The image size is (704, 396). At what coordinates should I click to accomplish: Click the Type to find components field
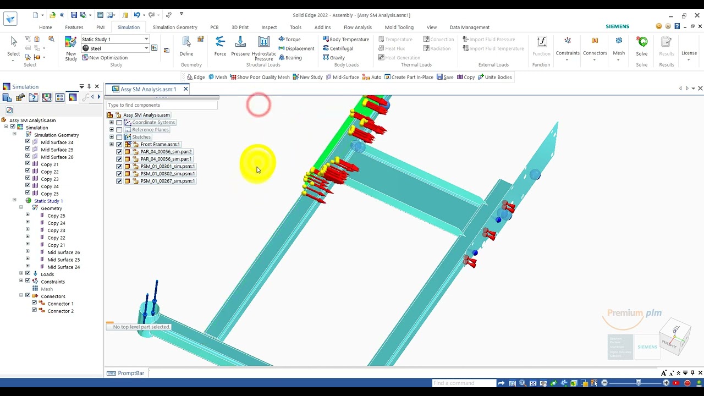point(162,105)
